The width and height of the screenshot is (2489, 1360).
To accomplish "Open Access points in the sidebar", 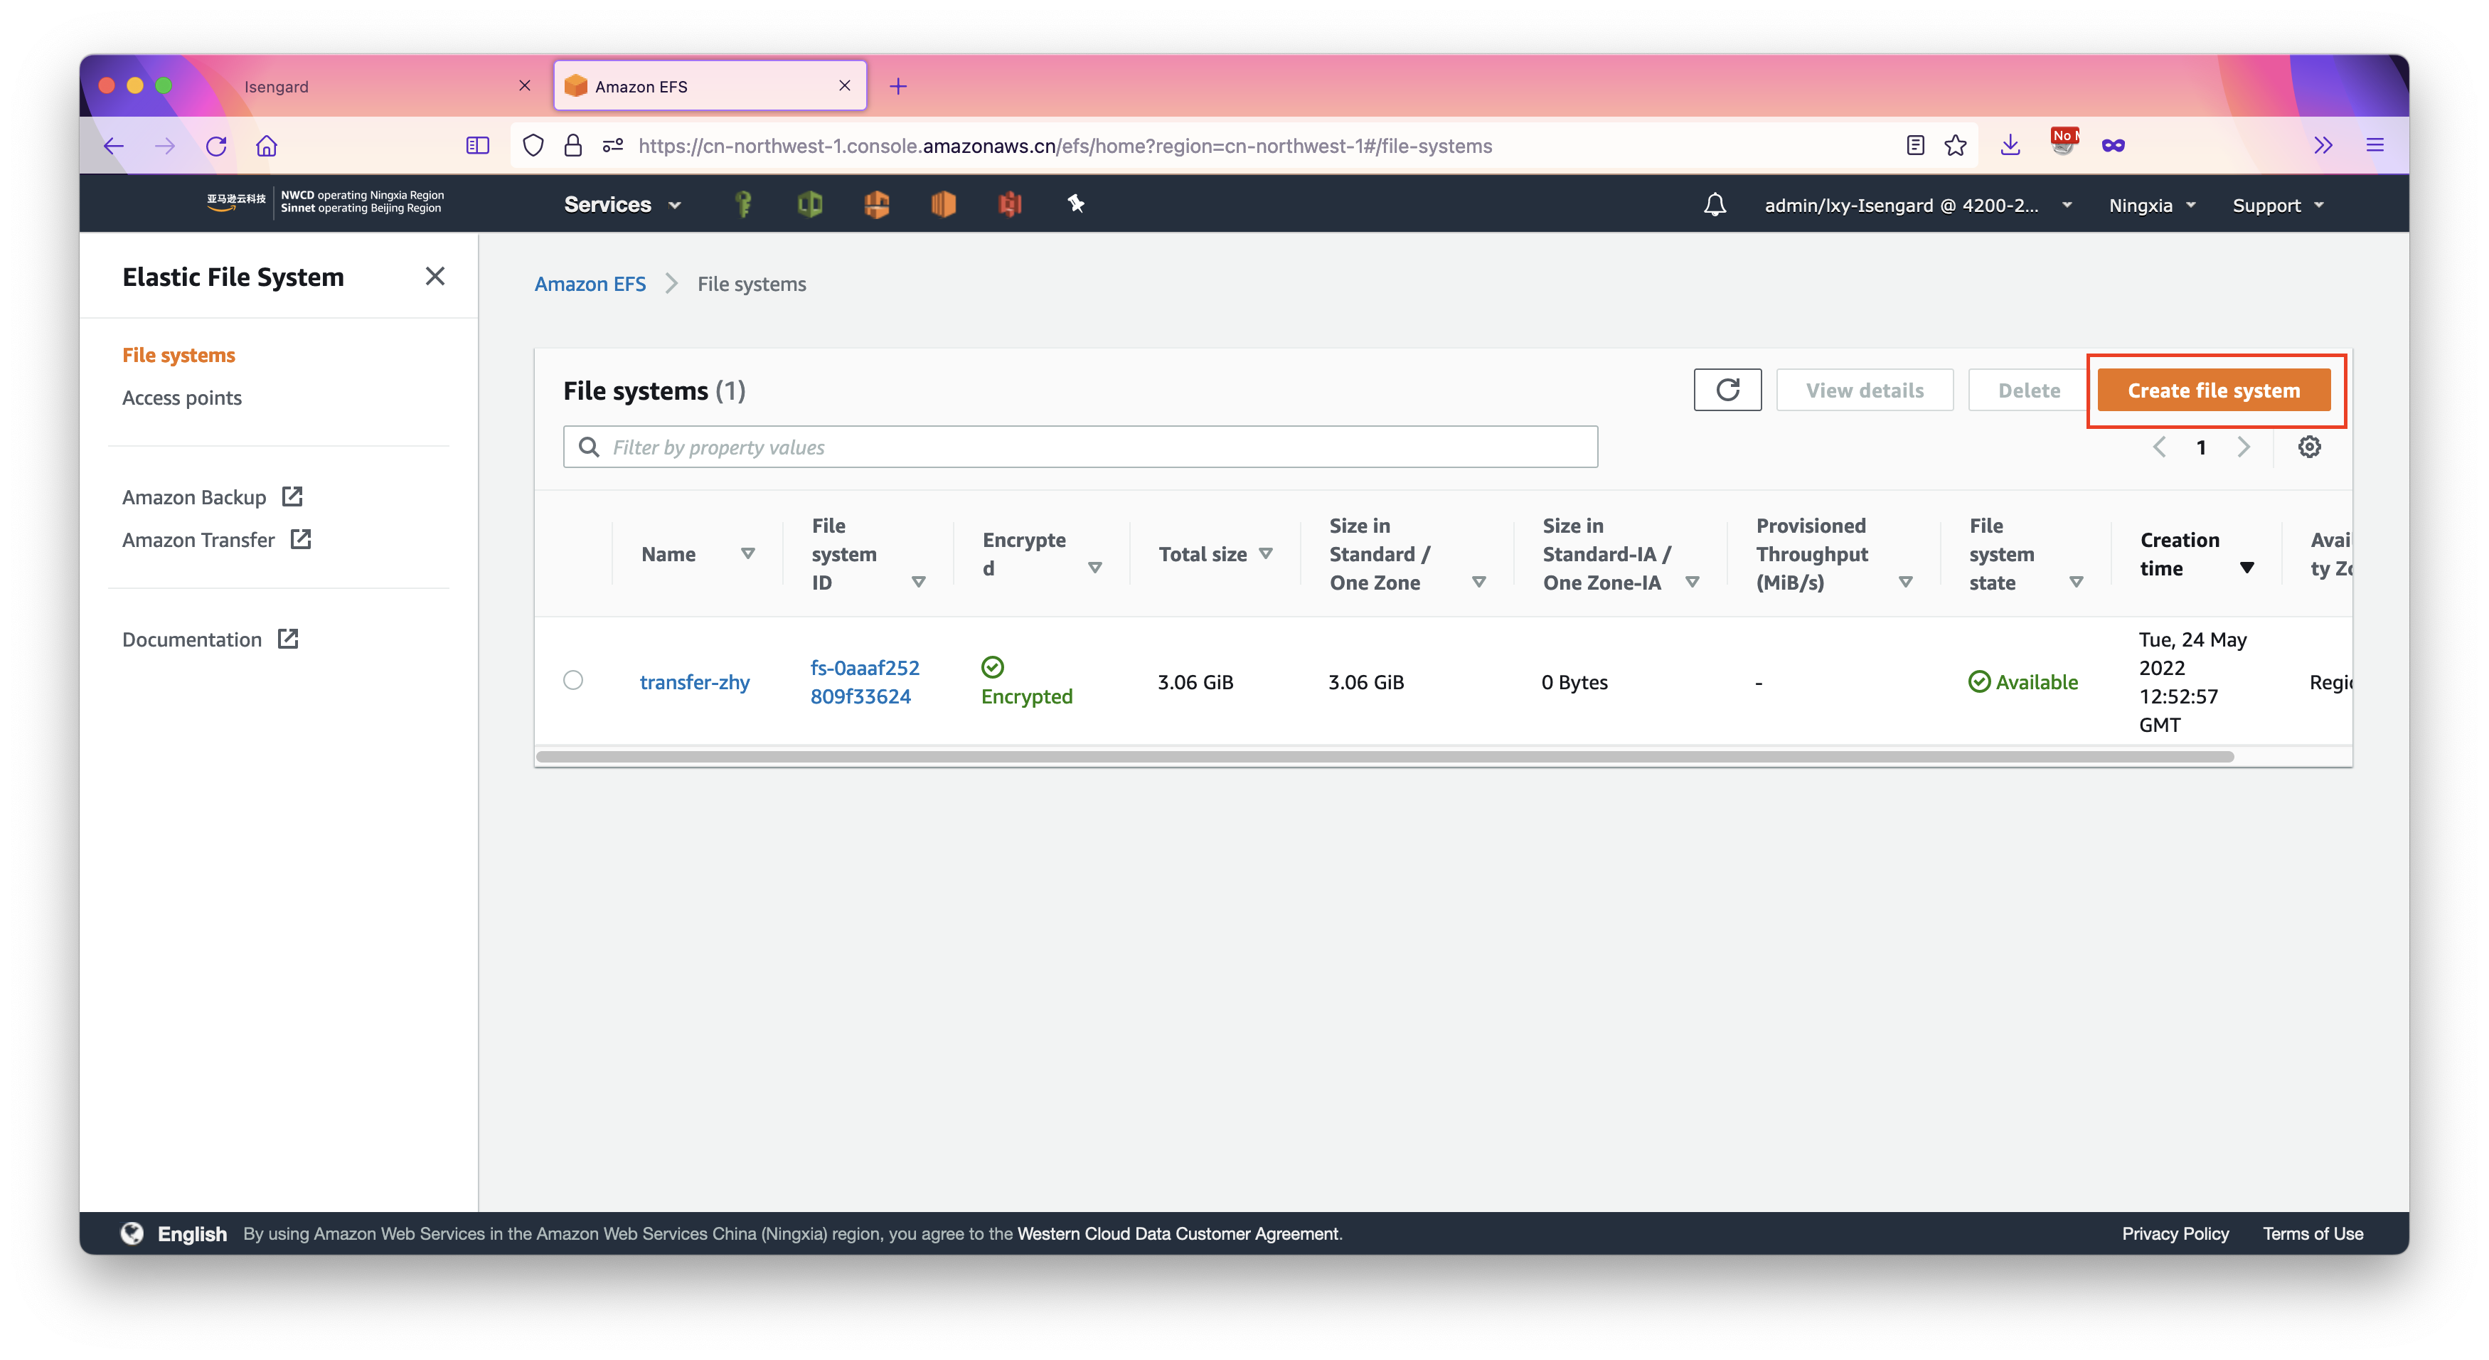I will click(x=181, y=398).
